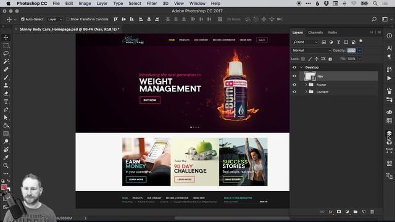Open the search icon in options bar
The image size is (395, 222).
click(x=374, y=19)
